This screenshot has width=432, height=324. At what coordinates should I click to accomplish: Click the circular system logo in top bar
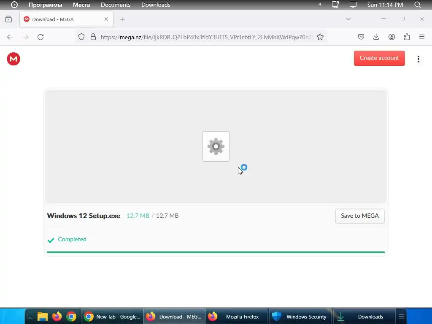tap(14, 5)
